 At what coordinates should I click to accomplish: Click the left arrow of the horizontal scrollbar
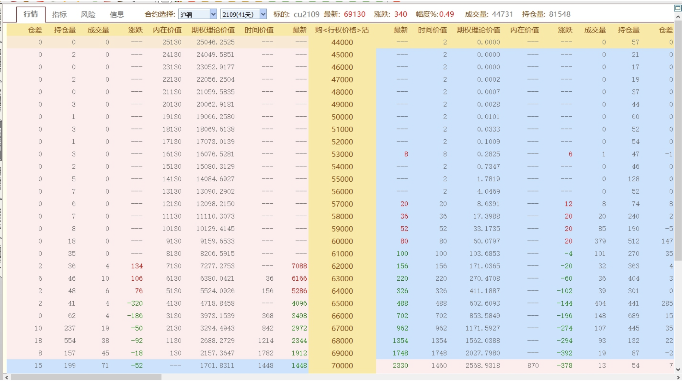click(7, 378)
